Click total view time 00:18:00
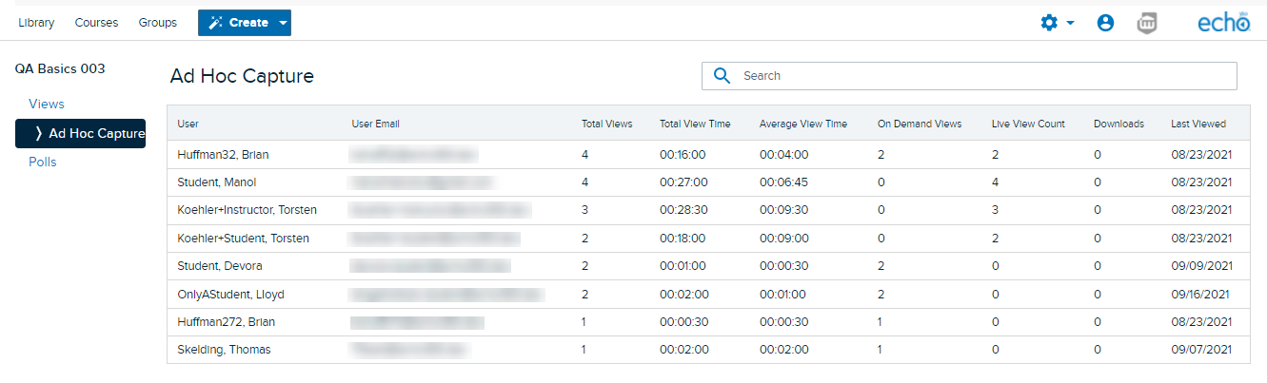The height and width of the screenshot is (383, 1267). click(683, 238)
